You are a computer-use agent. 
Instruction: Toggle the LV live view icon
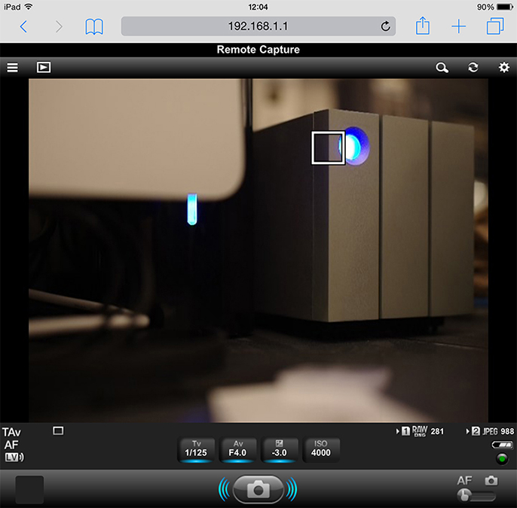click(x=14, y=458)
